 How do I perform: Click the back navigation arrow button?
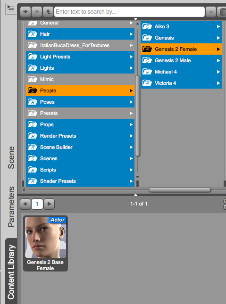[25, 12]
